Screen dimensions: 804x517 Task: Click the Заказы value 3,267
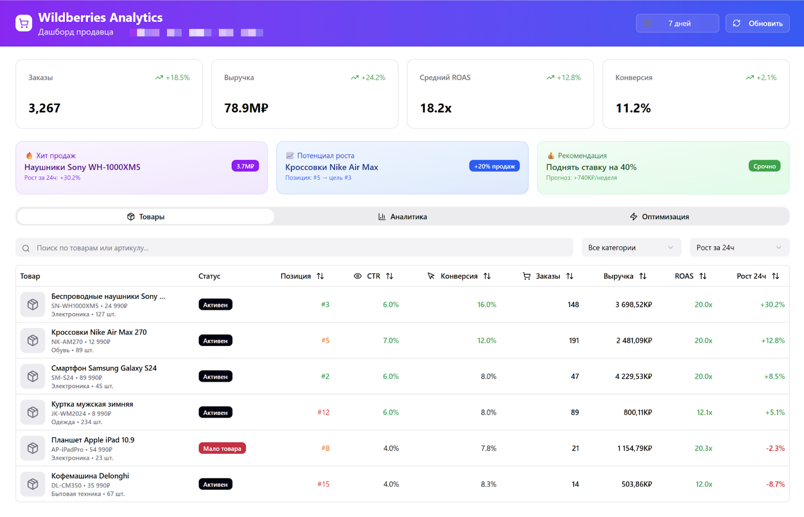(44, 108)
